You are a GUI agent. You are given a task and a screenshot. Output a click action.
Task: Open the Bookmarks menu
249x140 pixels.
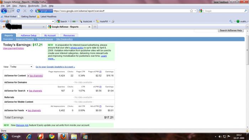tap(34, 6)
